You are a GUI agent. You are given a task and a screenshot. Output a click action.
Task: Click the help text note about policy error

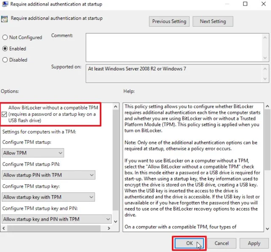click(191, 146)
